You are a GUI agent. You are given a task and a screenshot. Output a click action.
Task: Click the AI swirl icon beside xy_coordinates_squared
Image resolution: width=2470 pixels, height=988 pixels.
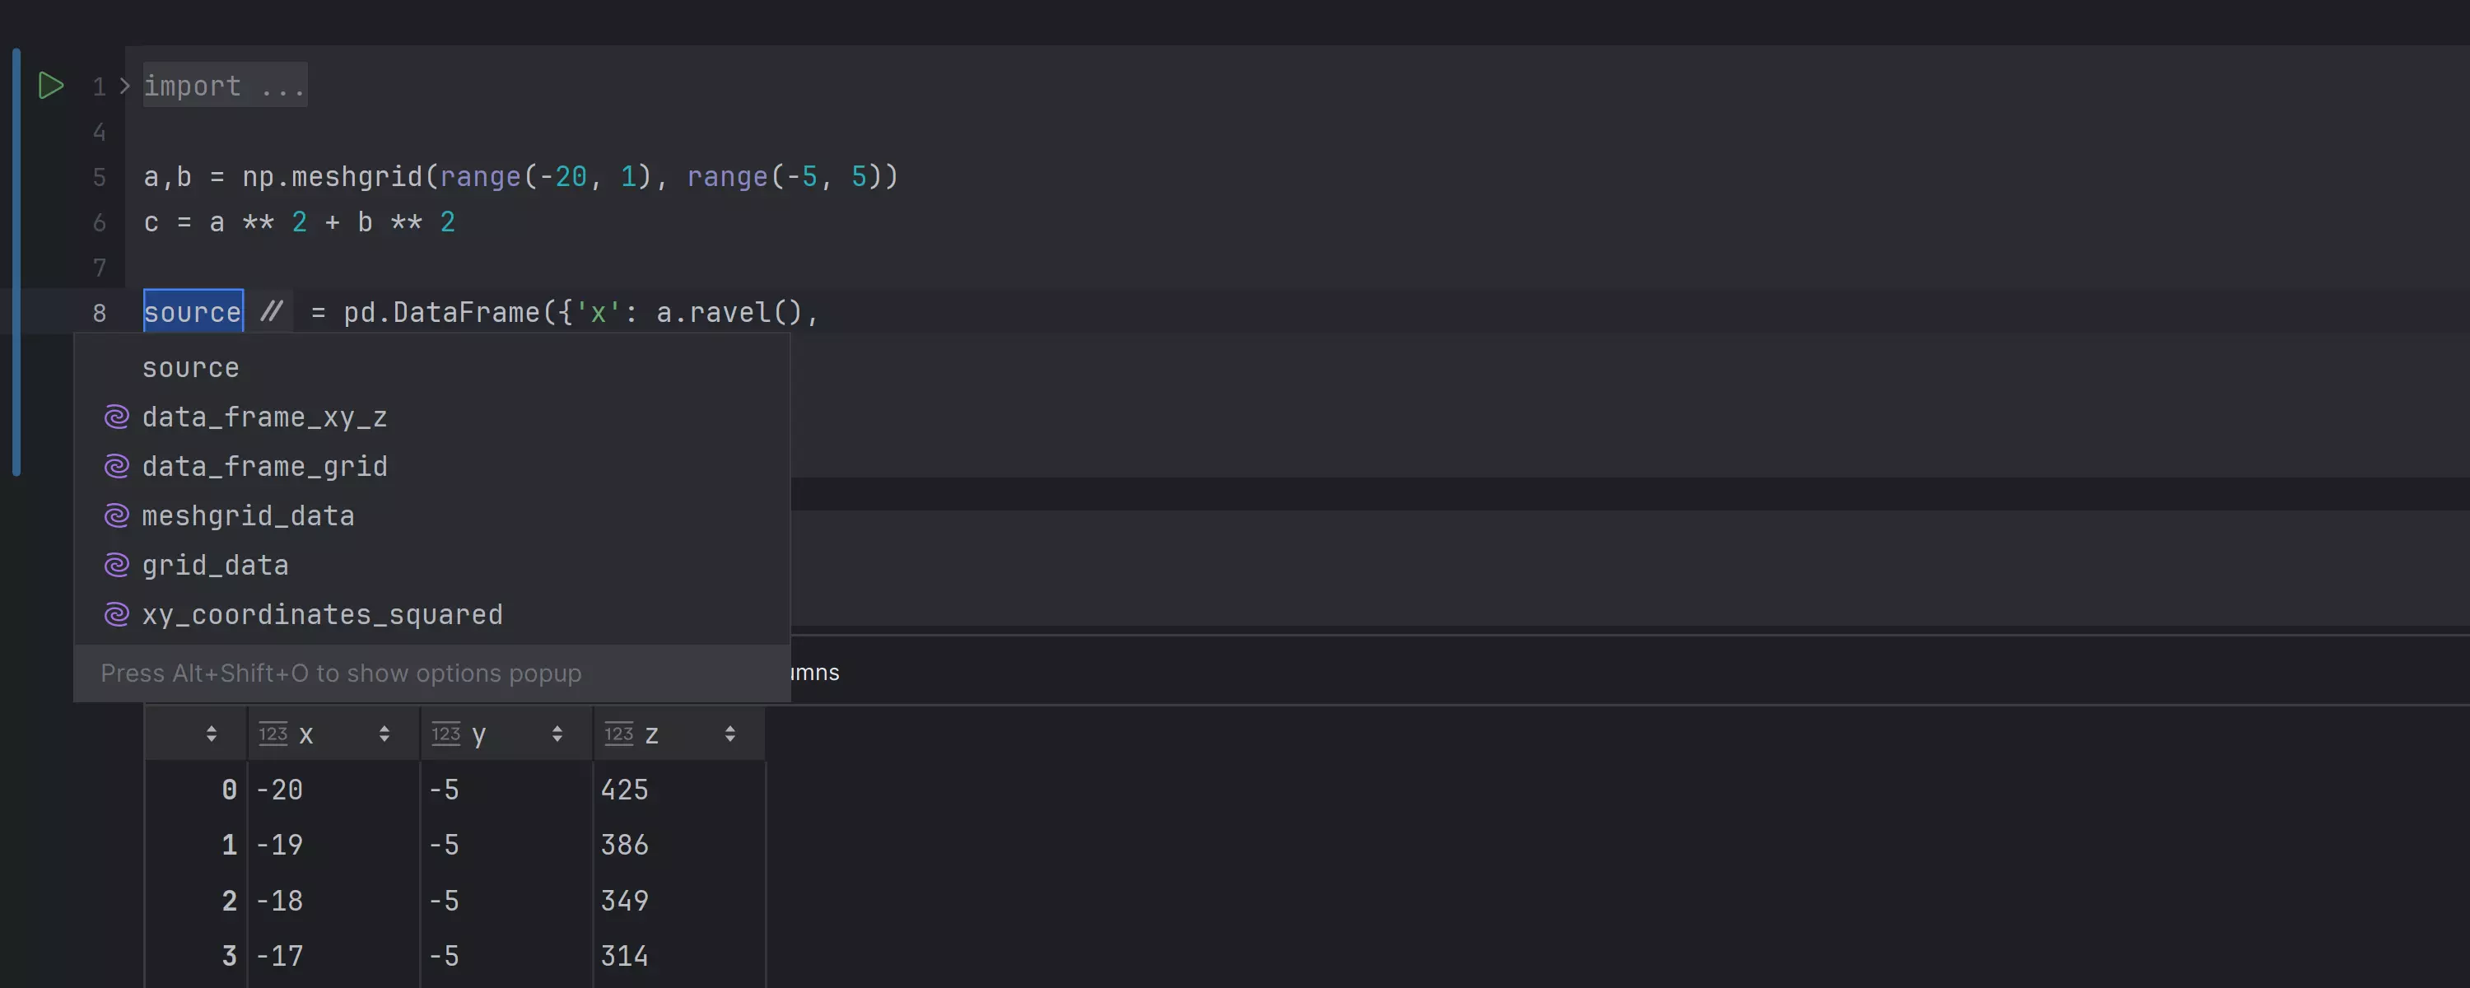[x=116, y=615]
